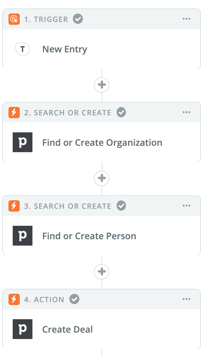Click the orange trigger icon in step 1
Viewport: 201px width, 356px height.
[14, 19]
